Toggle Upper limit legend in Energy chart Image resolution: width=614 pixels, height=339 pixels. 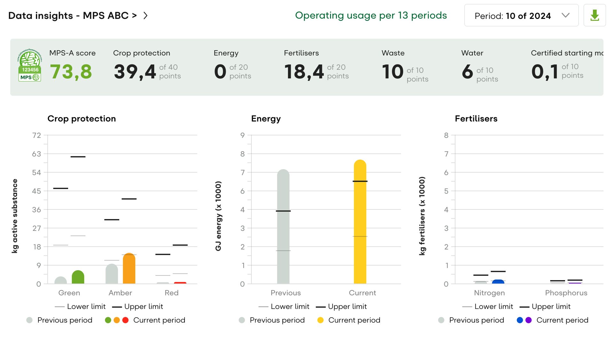point(341,306)
